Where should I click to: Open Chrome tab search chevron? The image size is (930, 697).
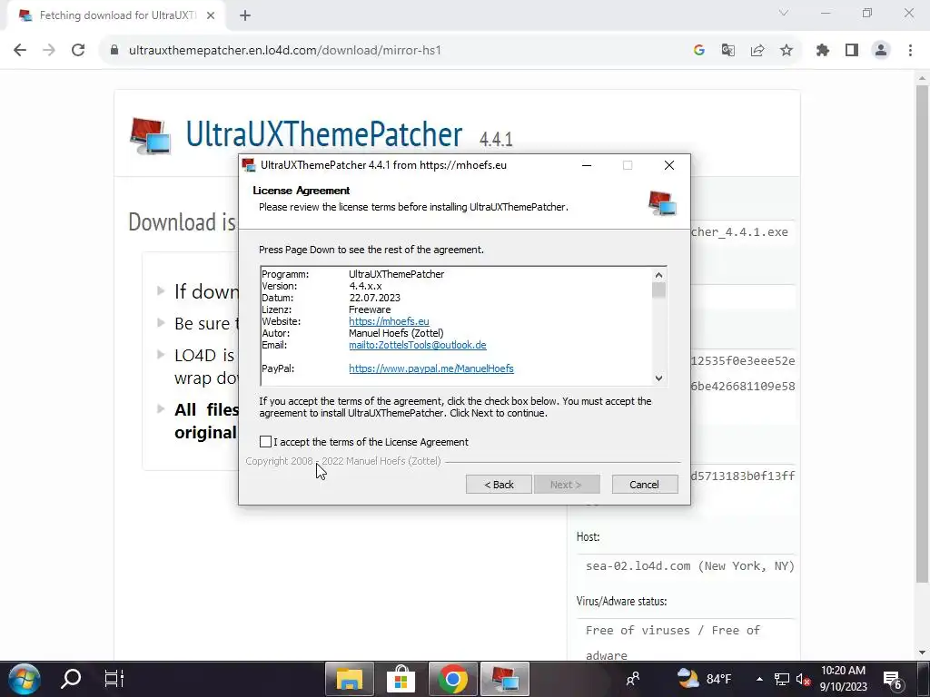point(784,13)
